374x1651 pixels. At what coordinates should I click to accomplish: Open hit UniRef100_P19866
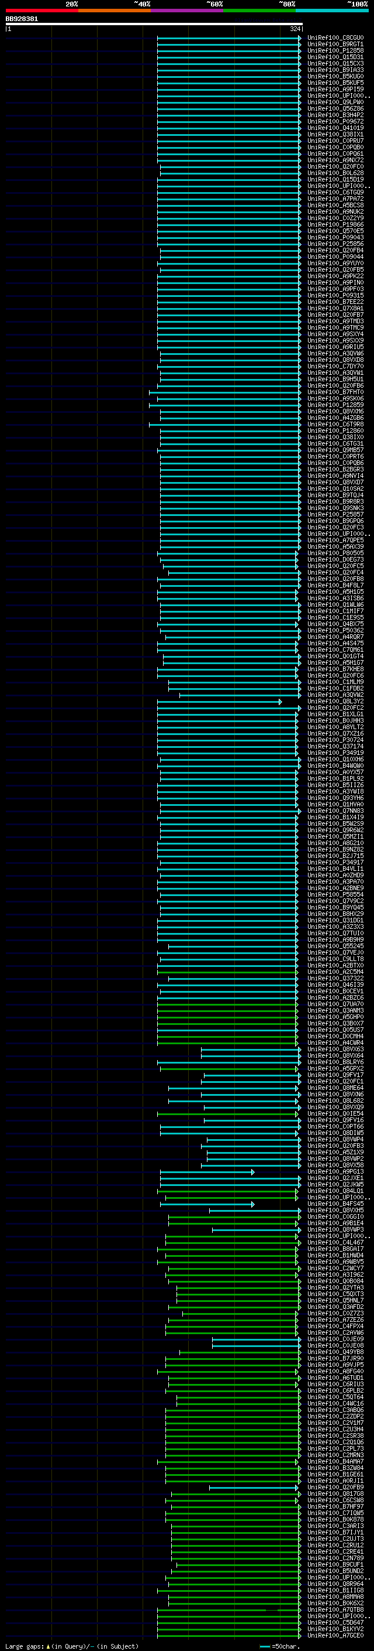point(335,224)
